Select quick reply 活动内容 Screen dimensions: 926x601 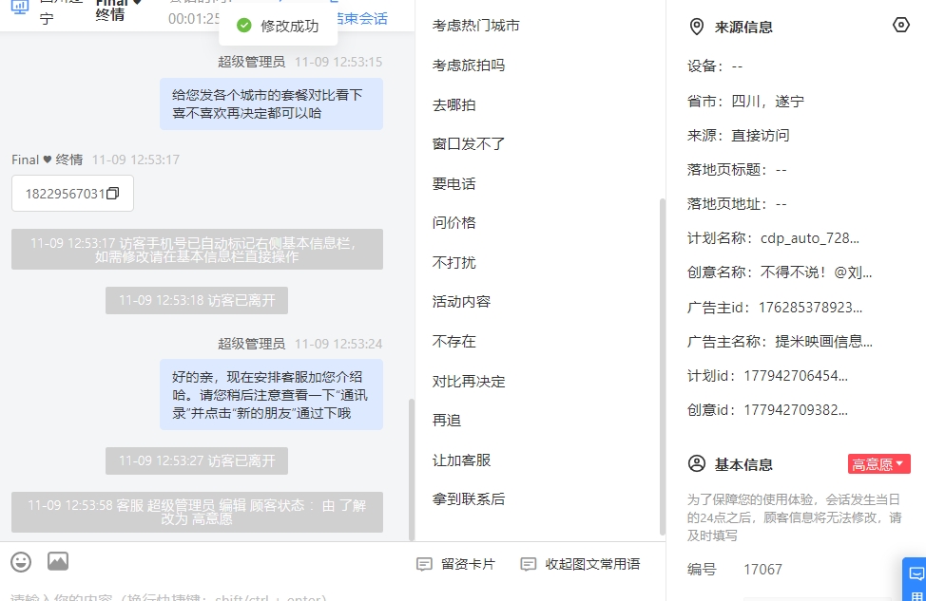462,301
